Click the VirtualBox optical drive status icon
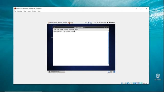 pyautogui.click(x=124, y=83)
